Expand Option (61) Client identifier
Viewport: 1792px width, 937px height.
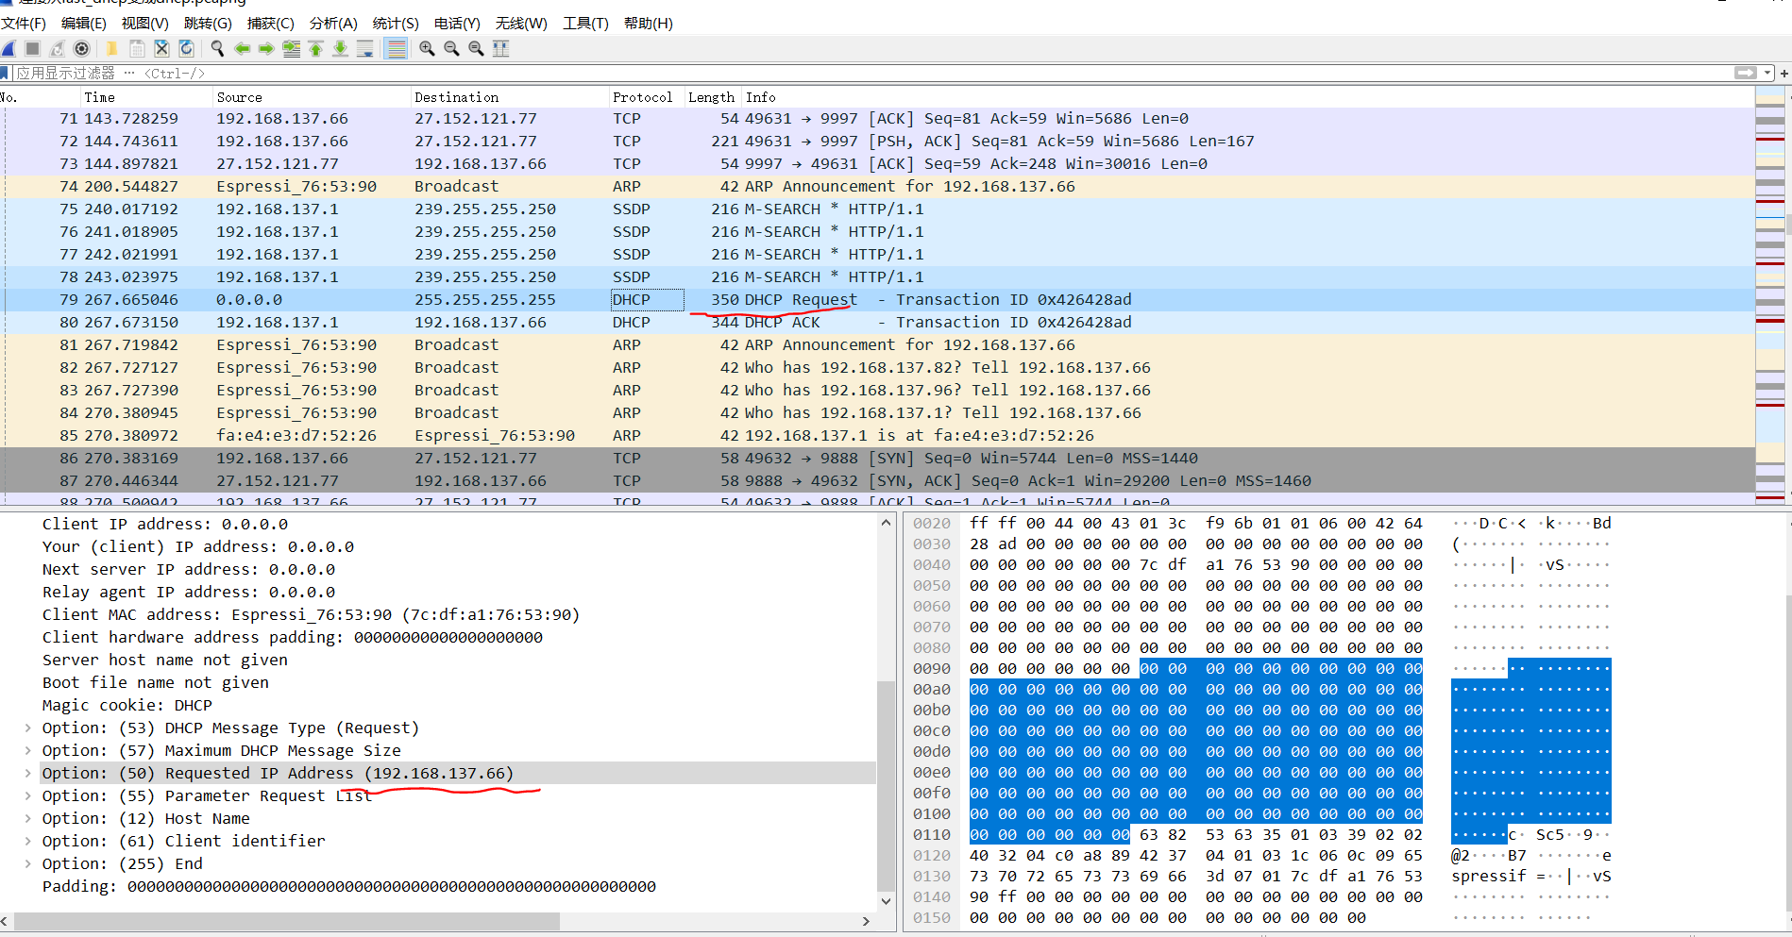28,841
